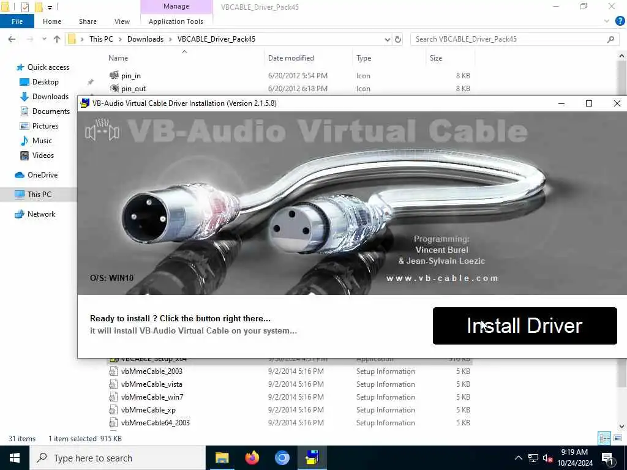Expand the ribbon with the chevron
Viewport: 627px width, 470px height.
click(607, 21)
